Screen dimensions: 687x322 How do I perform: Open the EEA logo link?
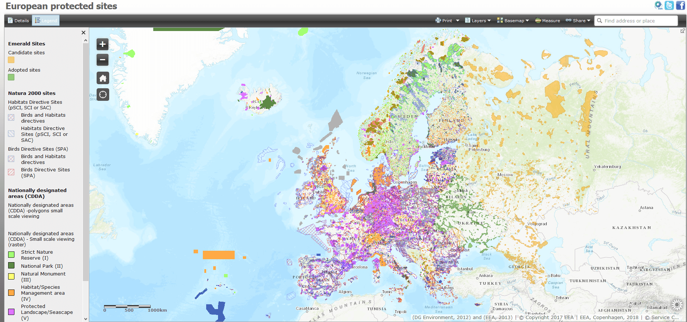click(658, 5)
